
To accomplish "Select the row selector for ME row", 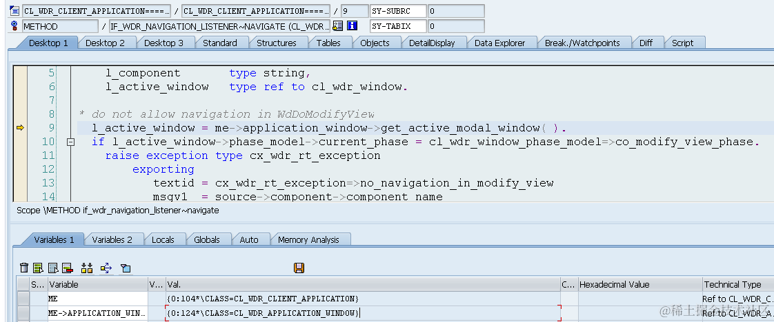I will [x=23, y=299].
